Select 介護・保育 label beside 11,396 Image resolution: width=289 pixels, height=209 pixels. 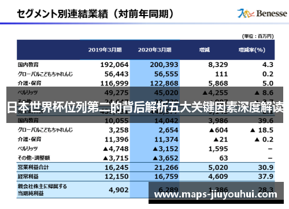pyautogui.click(x=29, y=139)
